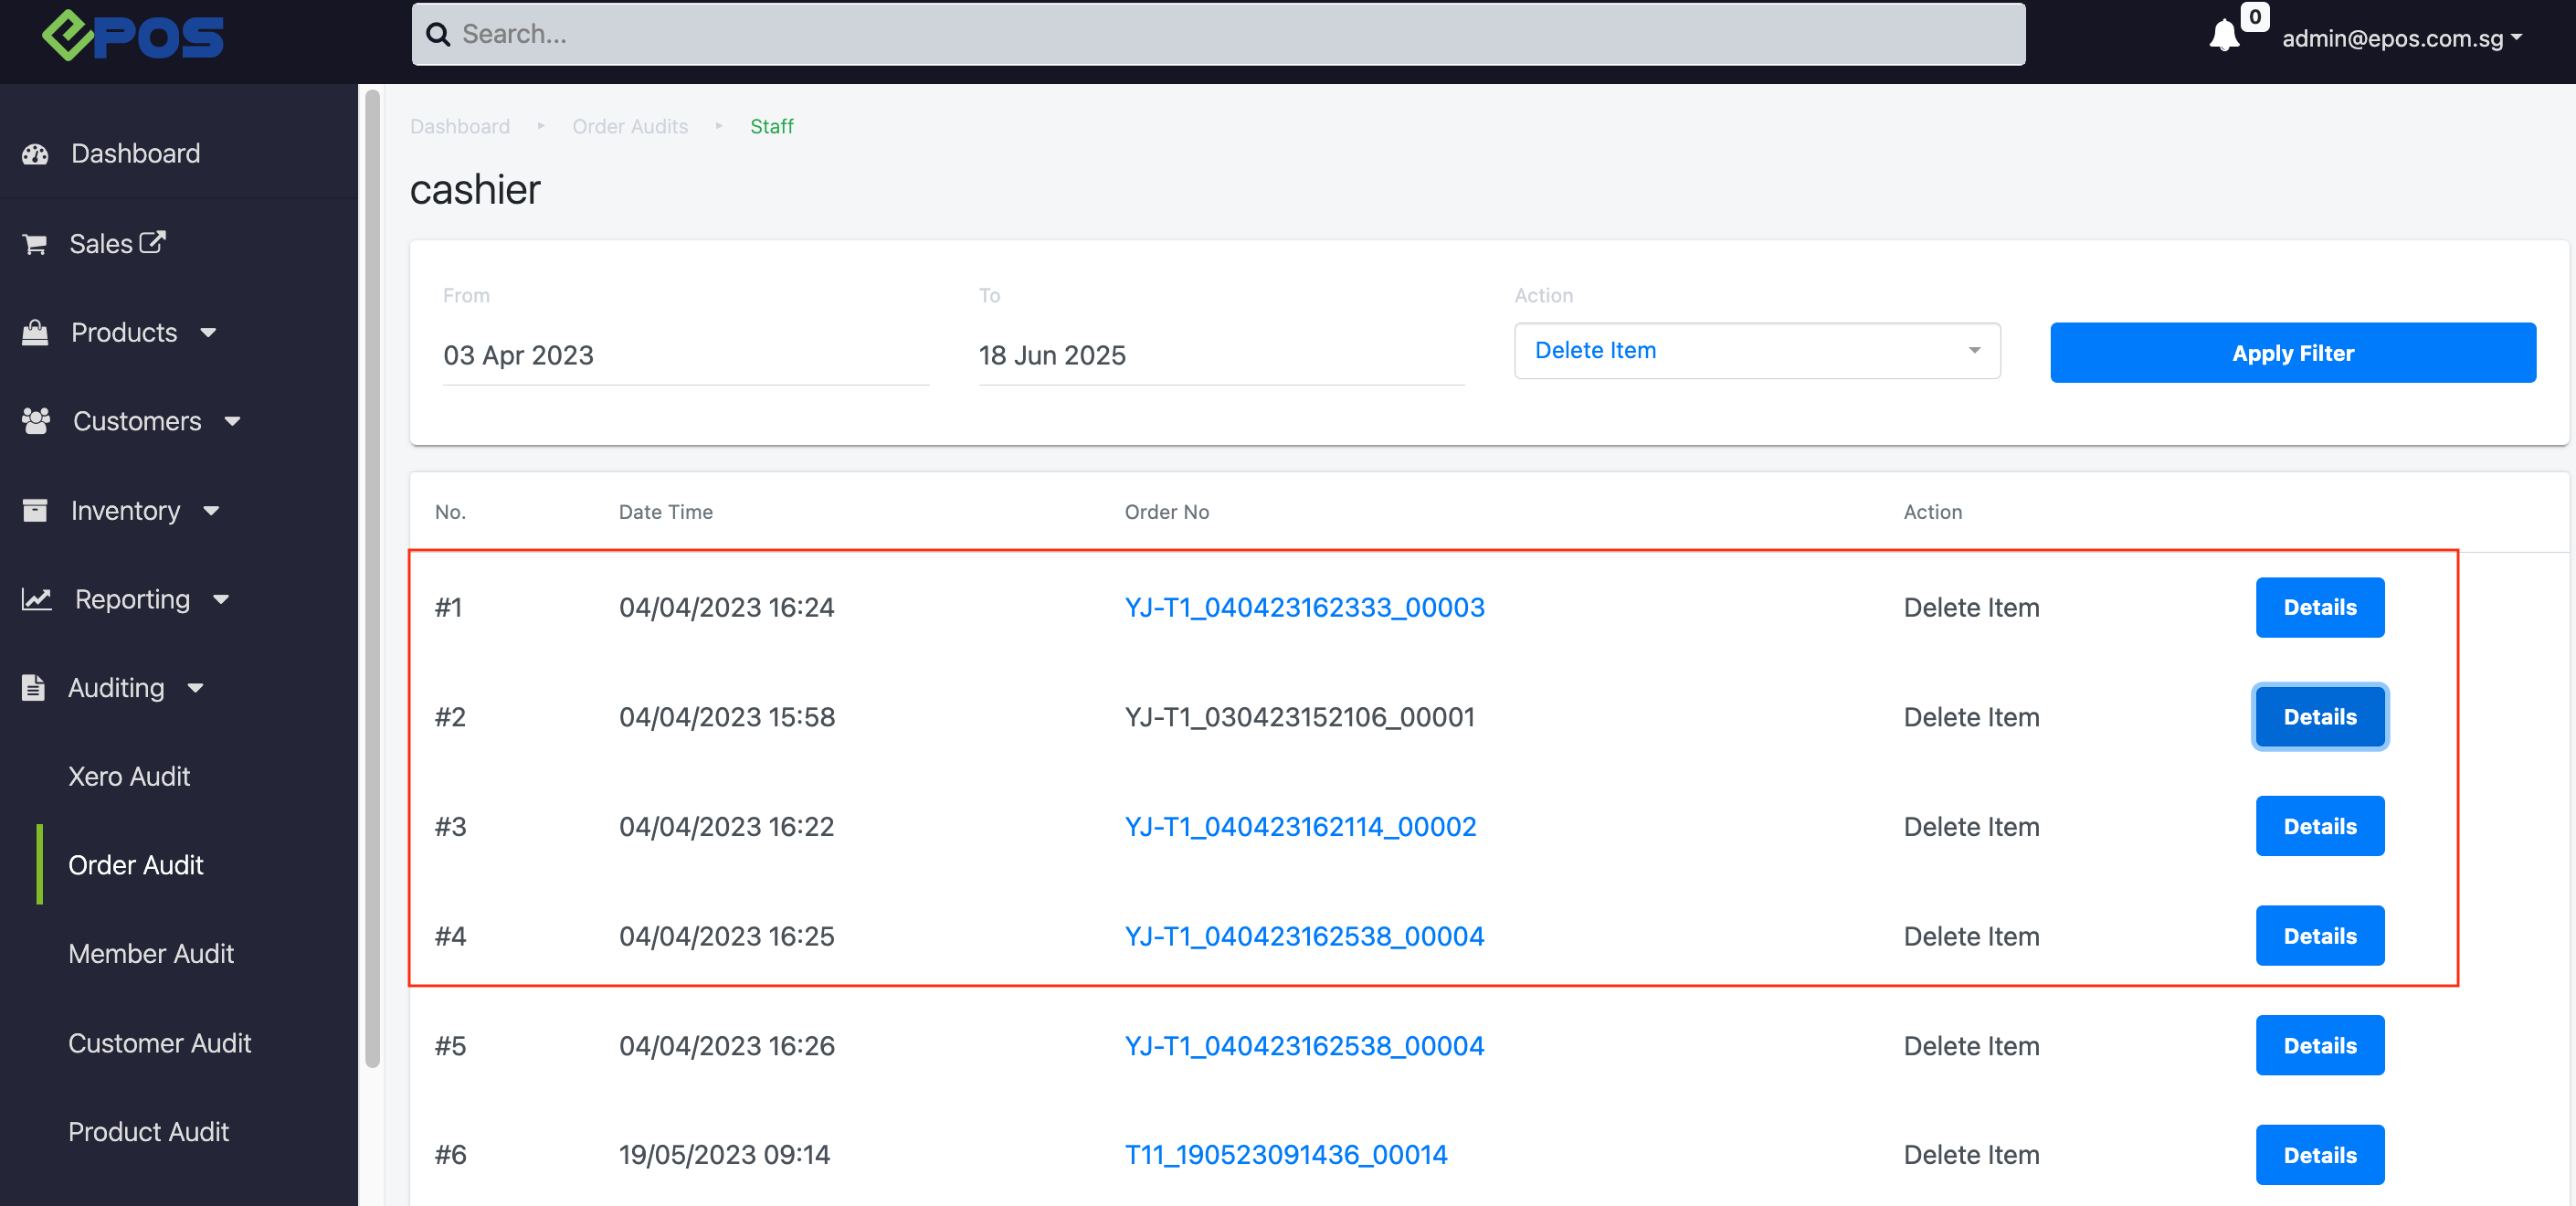Open order link YJ-T1_040423162333_00003
This screenshot has height=1206, width=2576.
(1304, 607)
